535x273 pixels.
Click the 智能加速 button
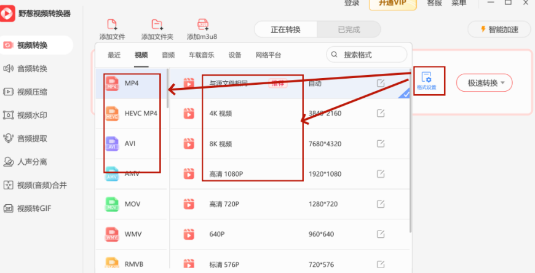[x=499, y=30]
